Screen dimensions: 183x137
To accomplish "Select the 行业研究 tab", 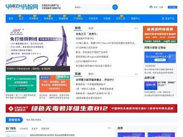I will point(24,129).
